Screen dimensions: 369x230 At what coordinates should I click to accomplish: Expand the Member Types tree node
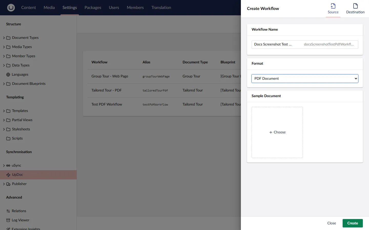(4, 56)
